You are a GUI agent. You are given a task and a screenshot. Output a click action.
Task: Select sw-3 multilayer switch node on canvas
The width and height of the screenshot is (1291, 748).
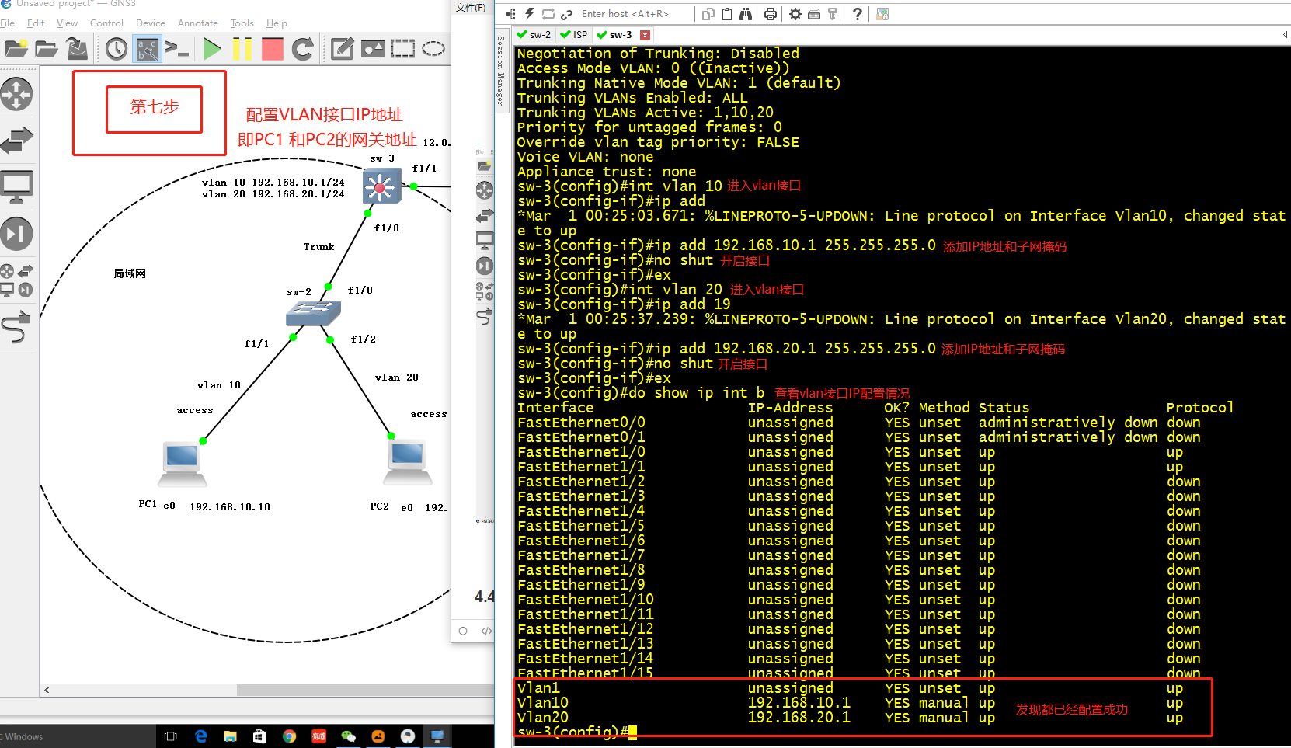point(382,186)
